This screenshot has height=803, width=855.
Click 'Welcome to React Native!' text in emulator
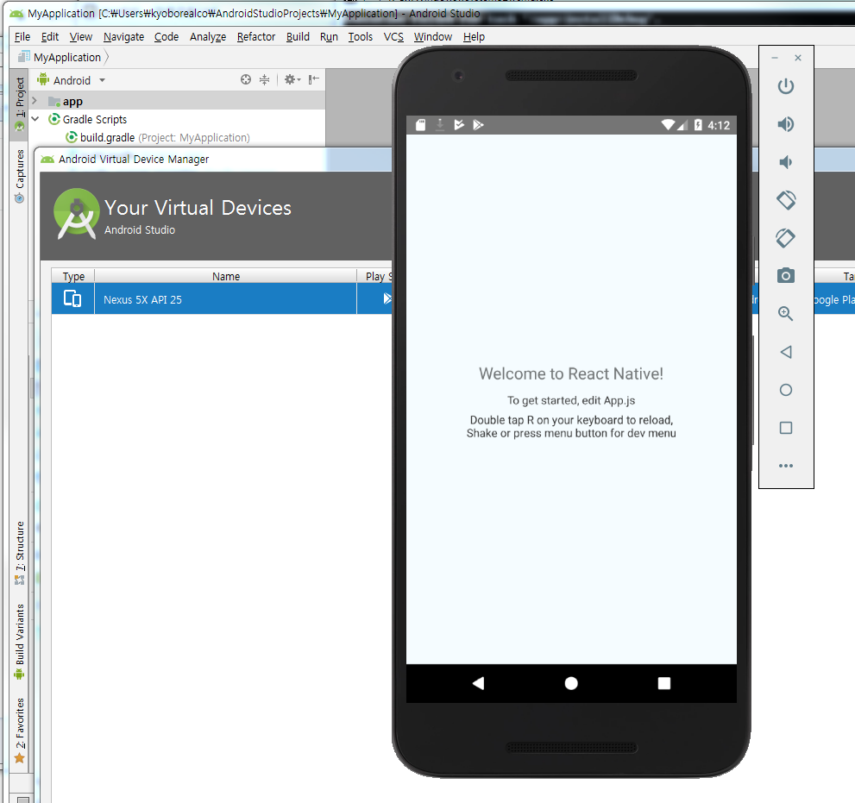[x=571, y=373]
